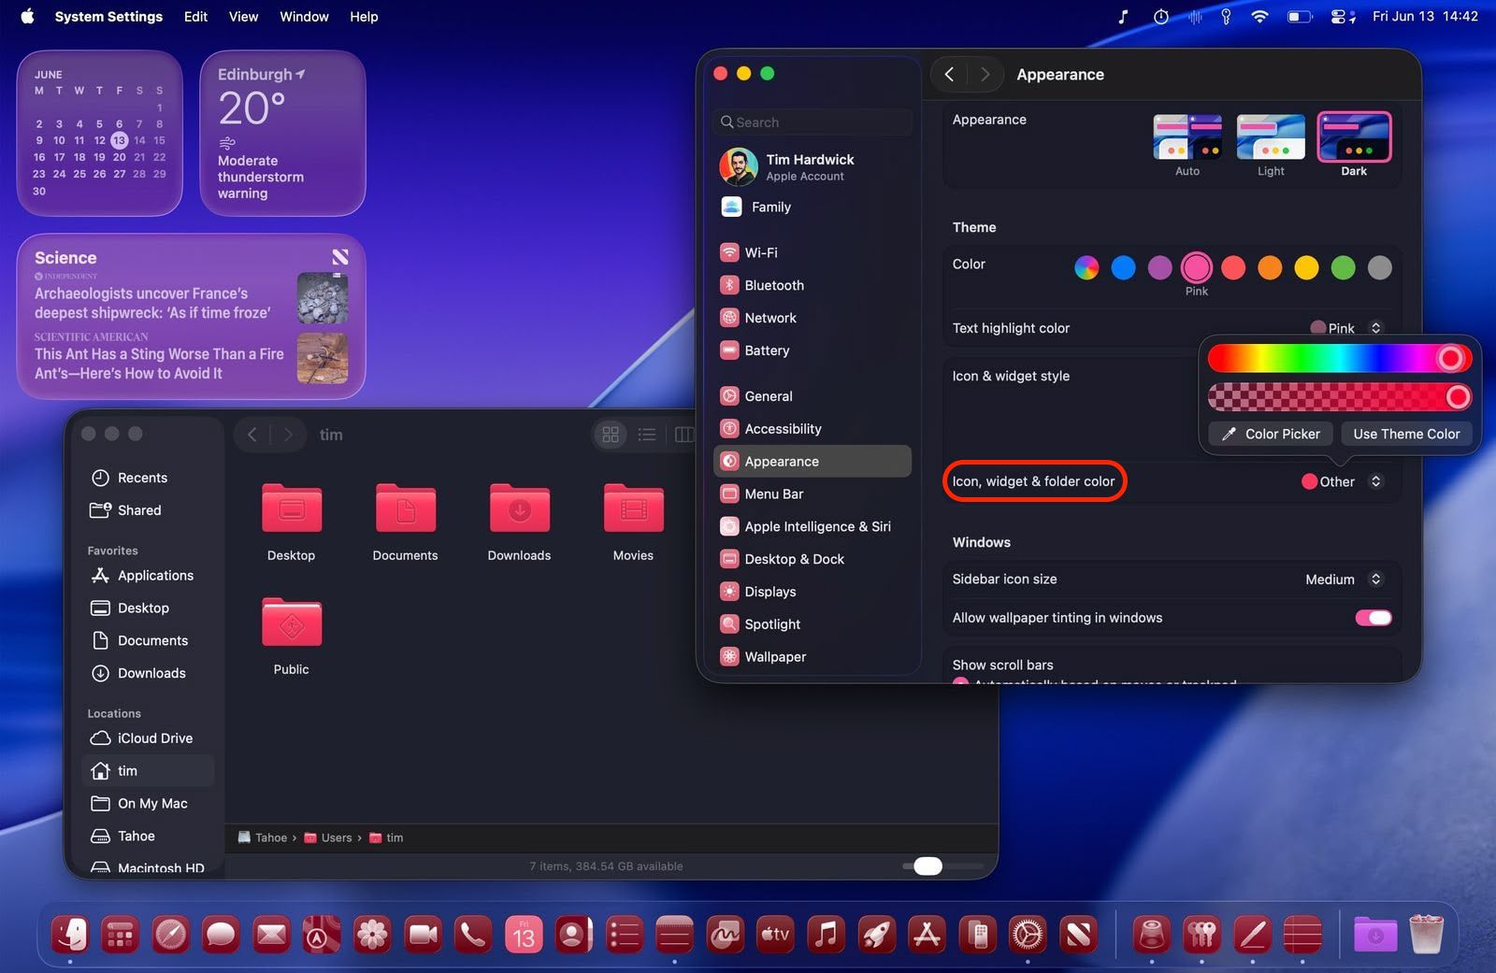Open the Sidebar icon size dropdown

click(1374, 579)
